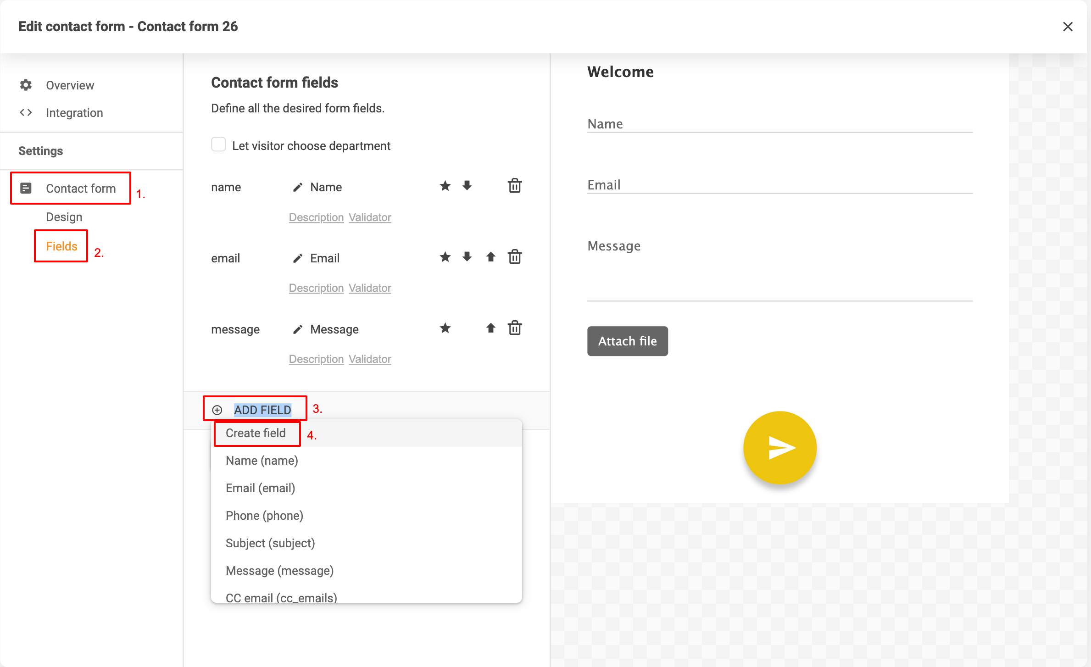Move the email field down with arrow icon
Image resolution: width=1091 pixels, height=667 pixels.
[x=467, y=257]
